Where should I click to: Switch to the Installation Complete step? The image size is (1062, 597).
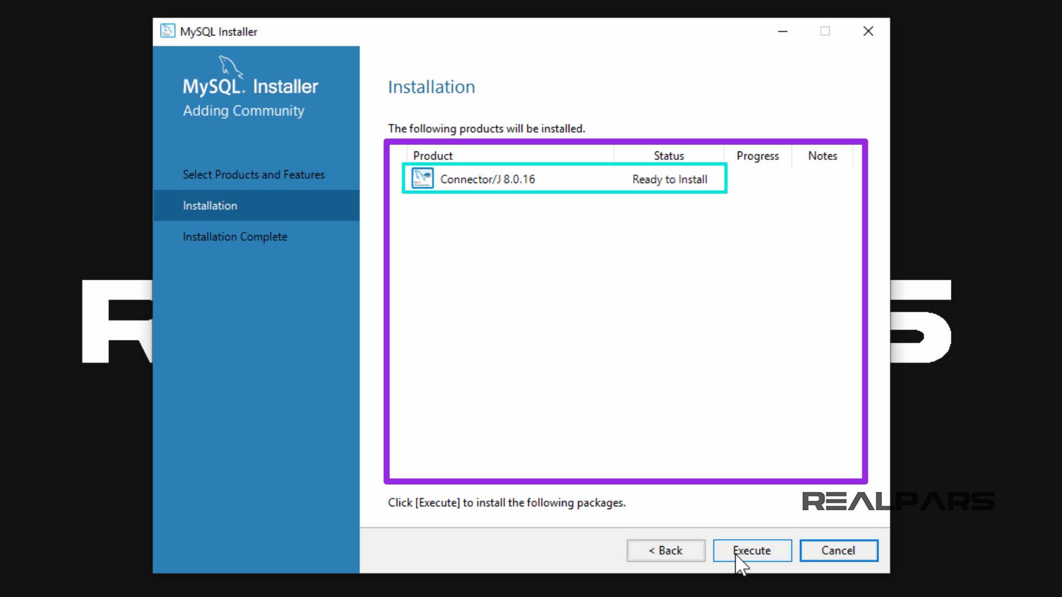[x=235, y=236]
